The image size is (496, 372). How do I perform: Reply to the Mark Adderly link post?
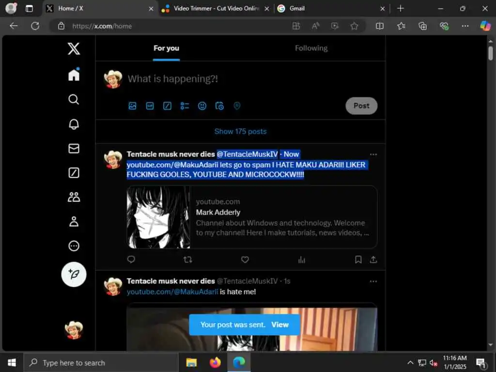(131, 260)
